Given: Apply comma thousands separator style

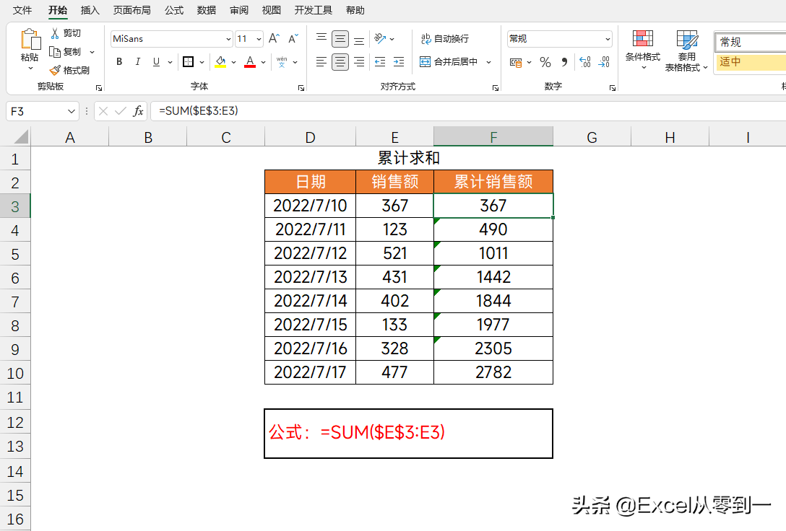Looking at the screenshot, I should 564,62.
